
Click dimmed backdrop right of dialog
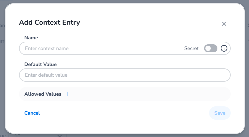pos(247,79)
